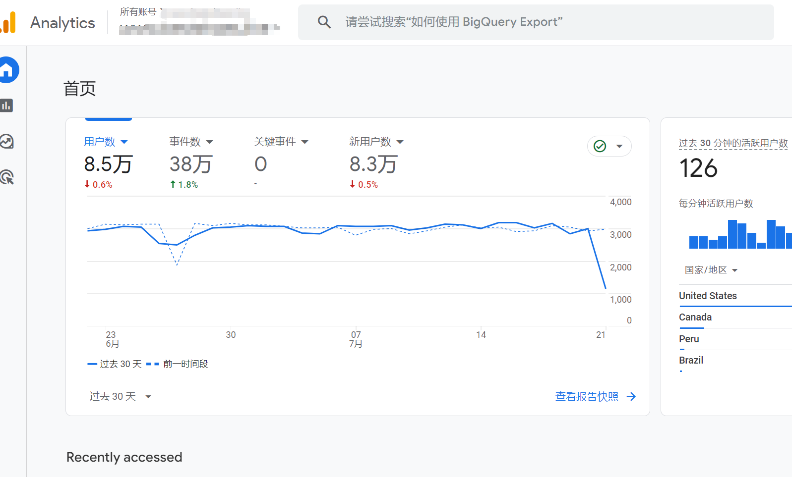The height and width of the screenshot is (477, 792).
Task: Click the United States country row
Action: pyautogui.click(x=708, y=296)
